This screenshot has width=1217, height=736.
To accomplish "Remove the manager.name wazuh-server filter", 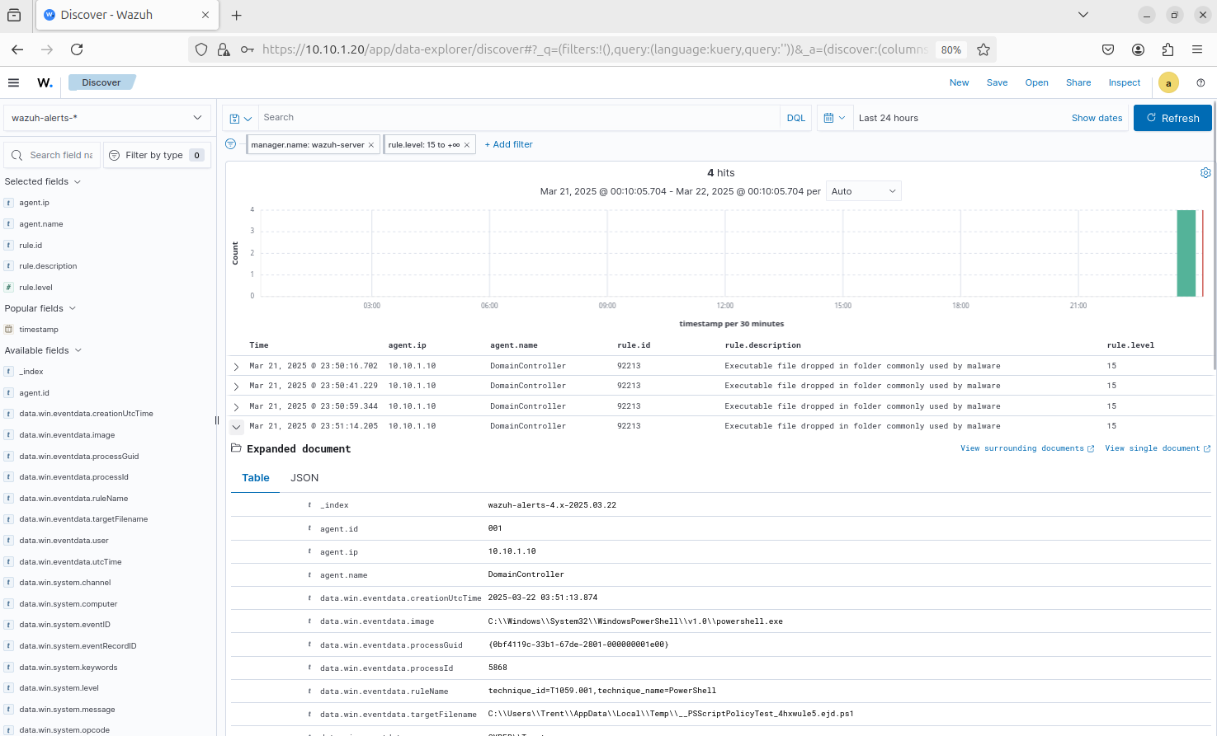I will [371, 145].
